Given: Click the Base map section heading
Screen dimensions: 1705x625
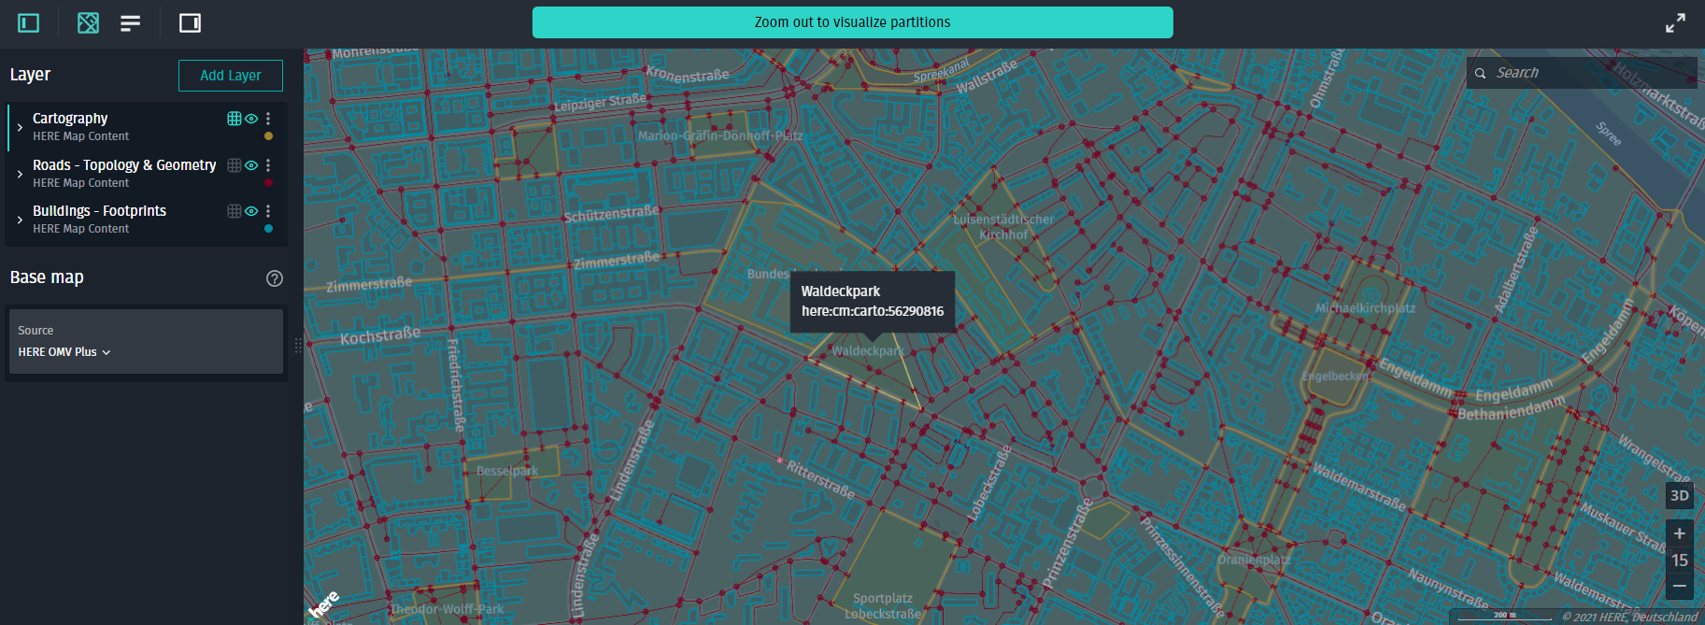Looking at the screenshot, I should [x=47, y=277].
